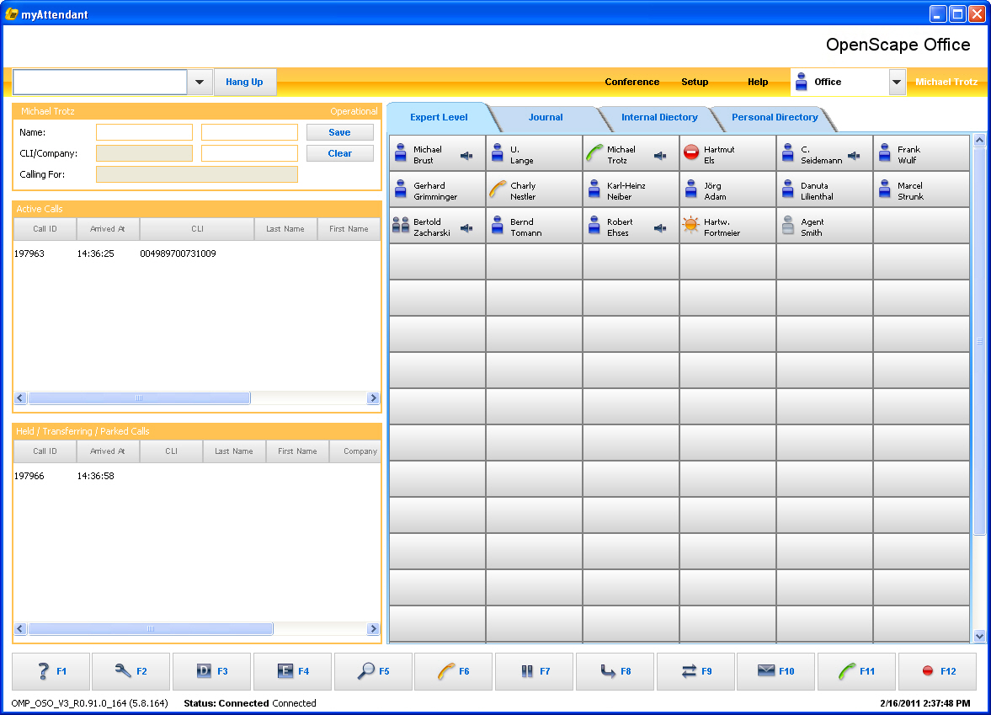Click the F8 transfer arrow button
991x715 pixels.
coord(615,671)
